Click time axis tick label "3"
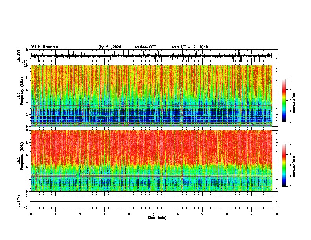 pos(104,214)
